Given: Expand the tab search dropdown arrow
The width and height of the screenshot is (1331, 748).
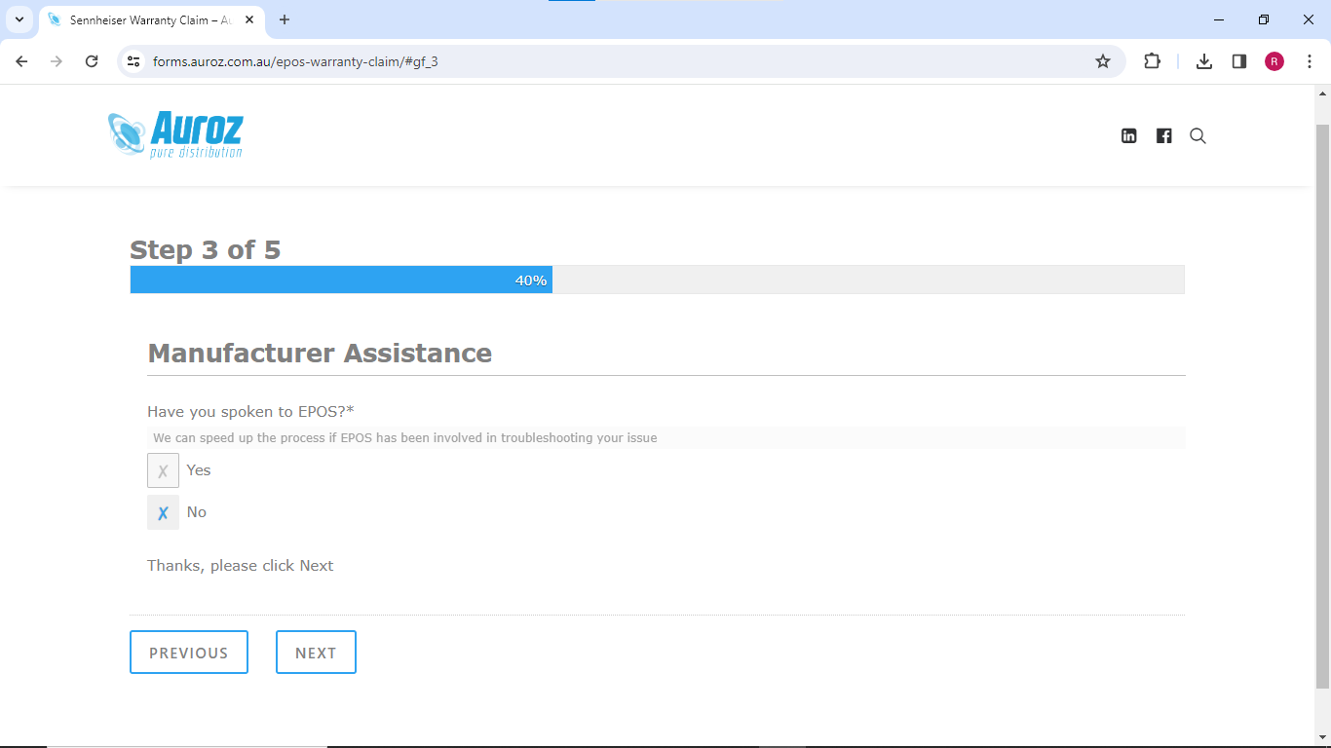Looking at the screenshot, I should [x=19, y=19].
